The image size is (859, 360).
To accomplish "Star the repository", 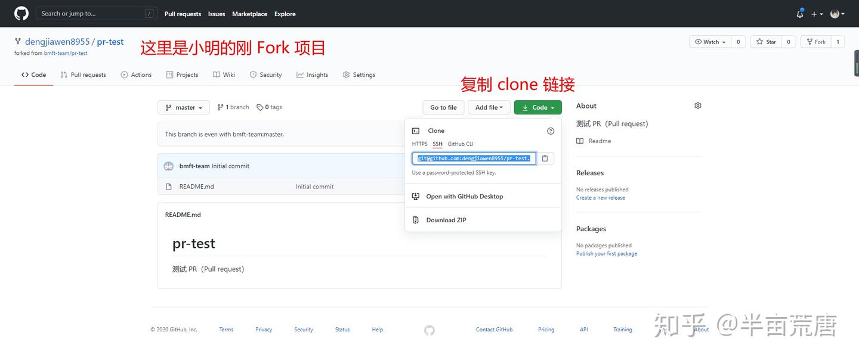I will click(x=766, y=42).
